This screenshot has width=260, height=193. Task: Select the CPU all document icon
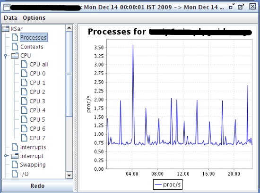point(24,64)
